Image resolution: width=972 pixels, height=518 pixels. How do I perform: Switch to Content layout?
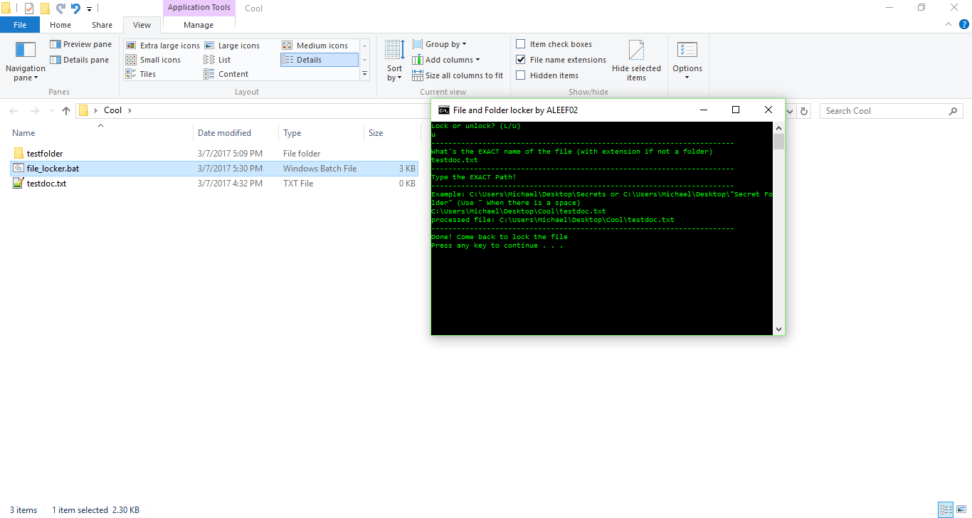coord(226,74)
